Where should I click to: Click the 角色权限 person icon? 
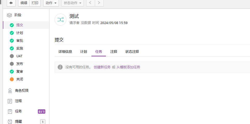pyautogui.click(x=10, y=91)
